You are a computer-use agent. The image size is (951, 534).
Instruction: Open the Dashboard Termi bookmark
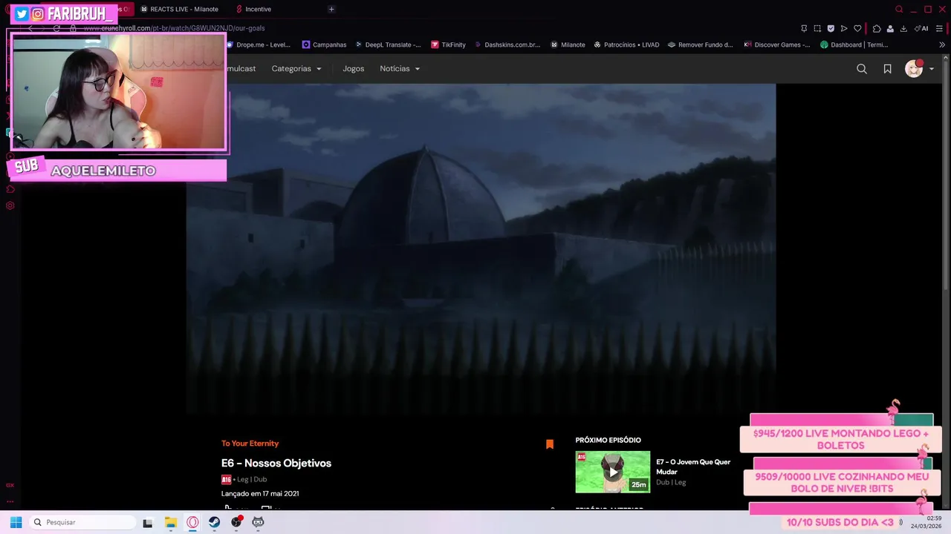click(854, 44)
